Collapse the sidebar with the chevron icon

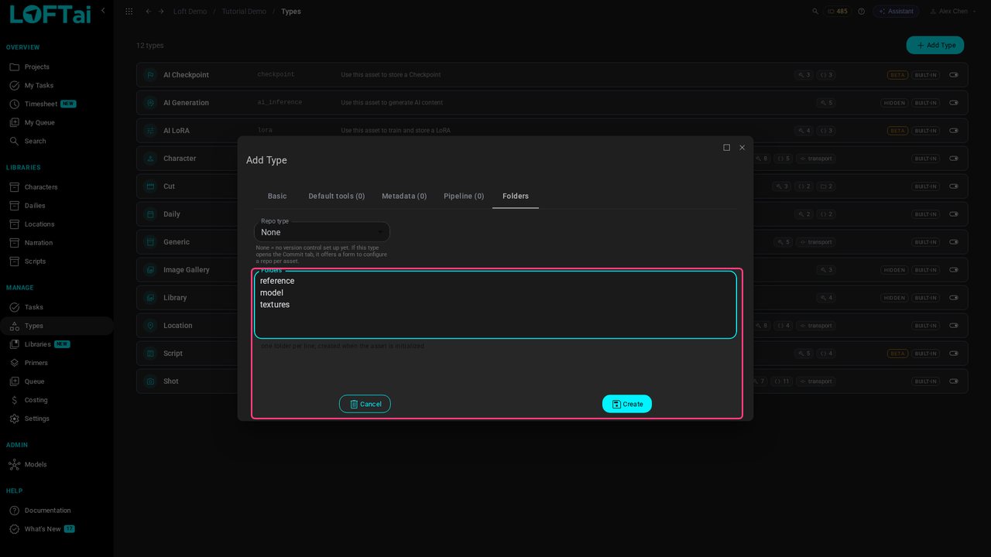[x=104, y=11]
